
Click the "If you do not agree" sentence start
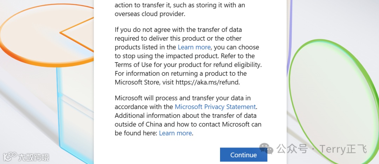[x=140, y=29]
